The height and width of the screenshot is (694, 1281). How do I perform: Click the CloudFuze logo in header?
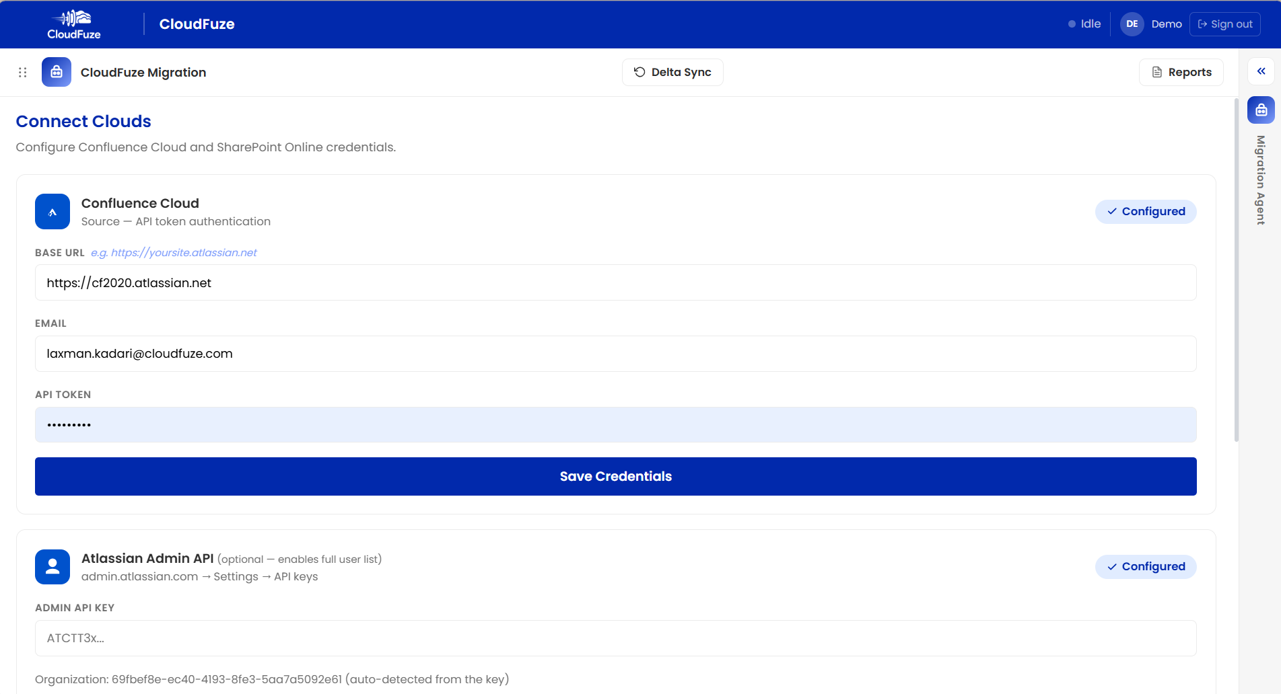click(74, 24)
